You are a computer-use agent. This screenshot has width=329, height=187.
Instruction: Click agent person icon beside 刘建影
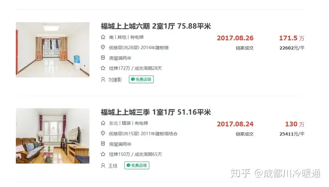103,79
